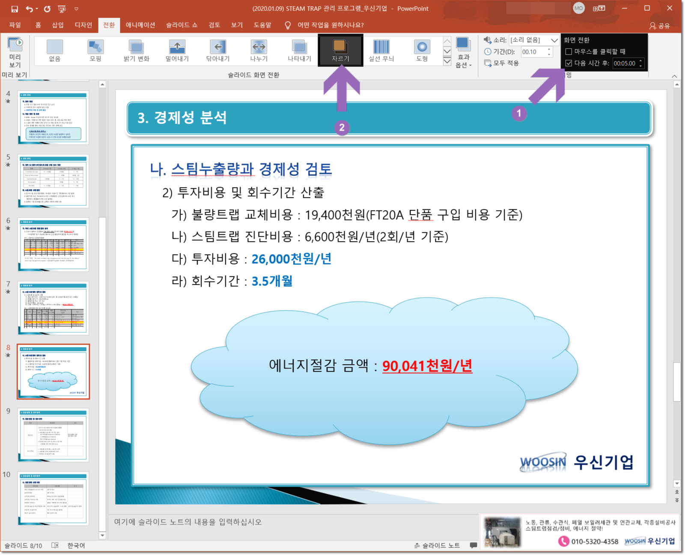685x555 pixels.
Task: Select the 밀어내기 transition
Action: coord(177,51)
